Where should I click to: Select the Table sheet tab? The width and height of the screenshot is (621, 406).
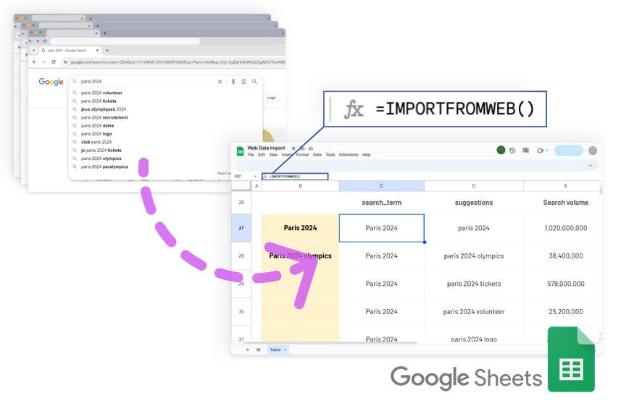(x=278, y=350)
